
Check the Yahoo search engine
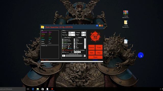coord(74,39)
